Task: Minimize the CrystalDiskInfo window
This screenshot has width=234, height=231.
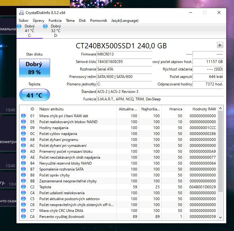Action: click(191, 13)
